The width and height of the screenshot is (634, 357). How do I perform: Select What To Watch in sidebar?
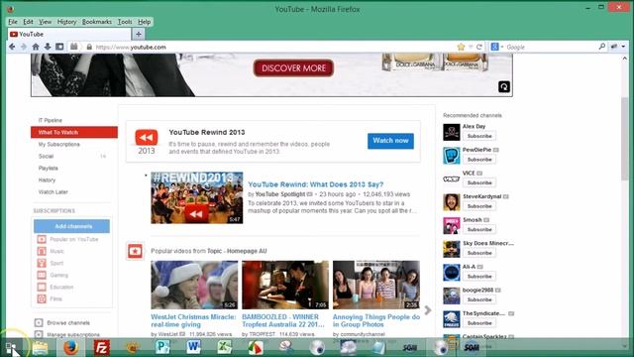(74, 132)
